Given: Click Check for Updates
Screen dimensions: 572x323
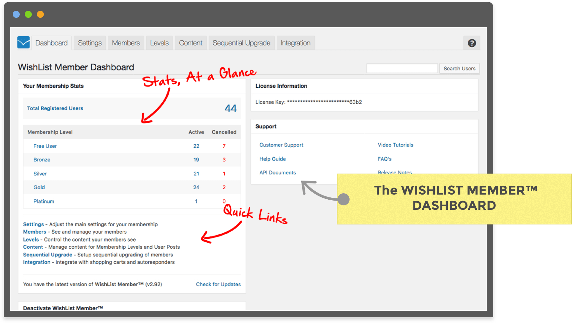Looking at the screenshot, I should click(218, 284).
